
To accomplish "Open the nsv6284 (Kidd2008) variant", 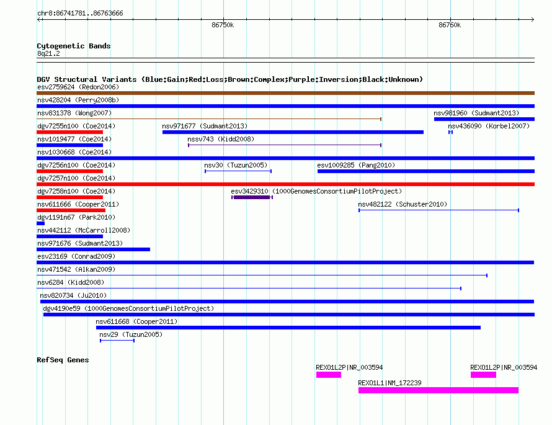I will 249,289.
